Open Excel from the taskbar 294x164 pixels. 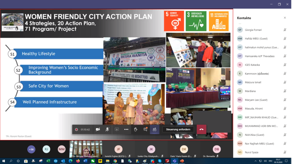[48, 161]
